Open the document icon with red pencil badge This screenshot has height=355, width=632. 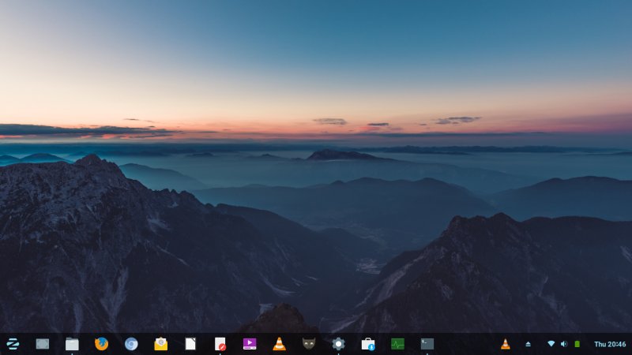pos(220,344)
